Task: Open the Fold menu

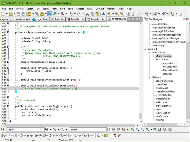Action: pos(62,9)
